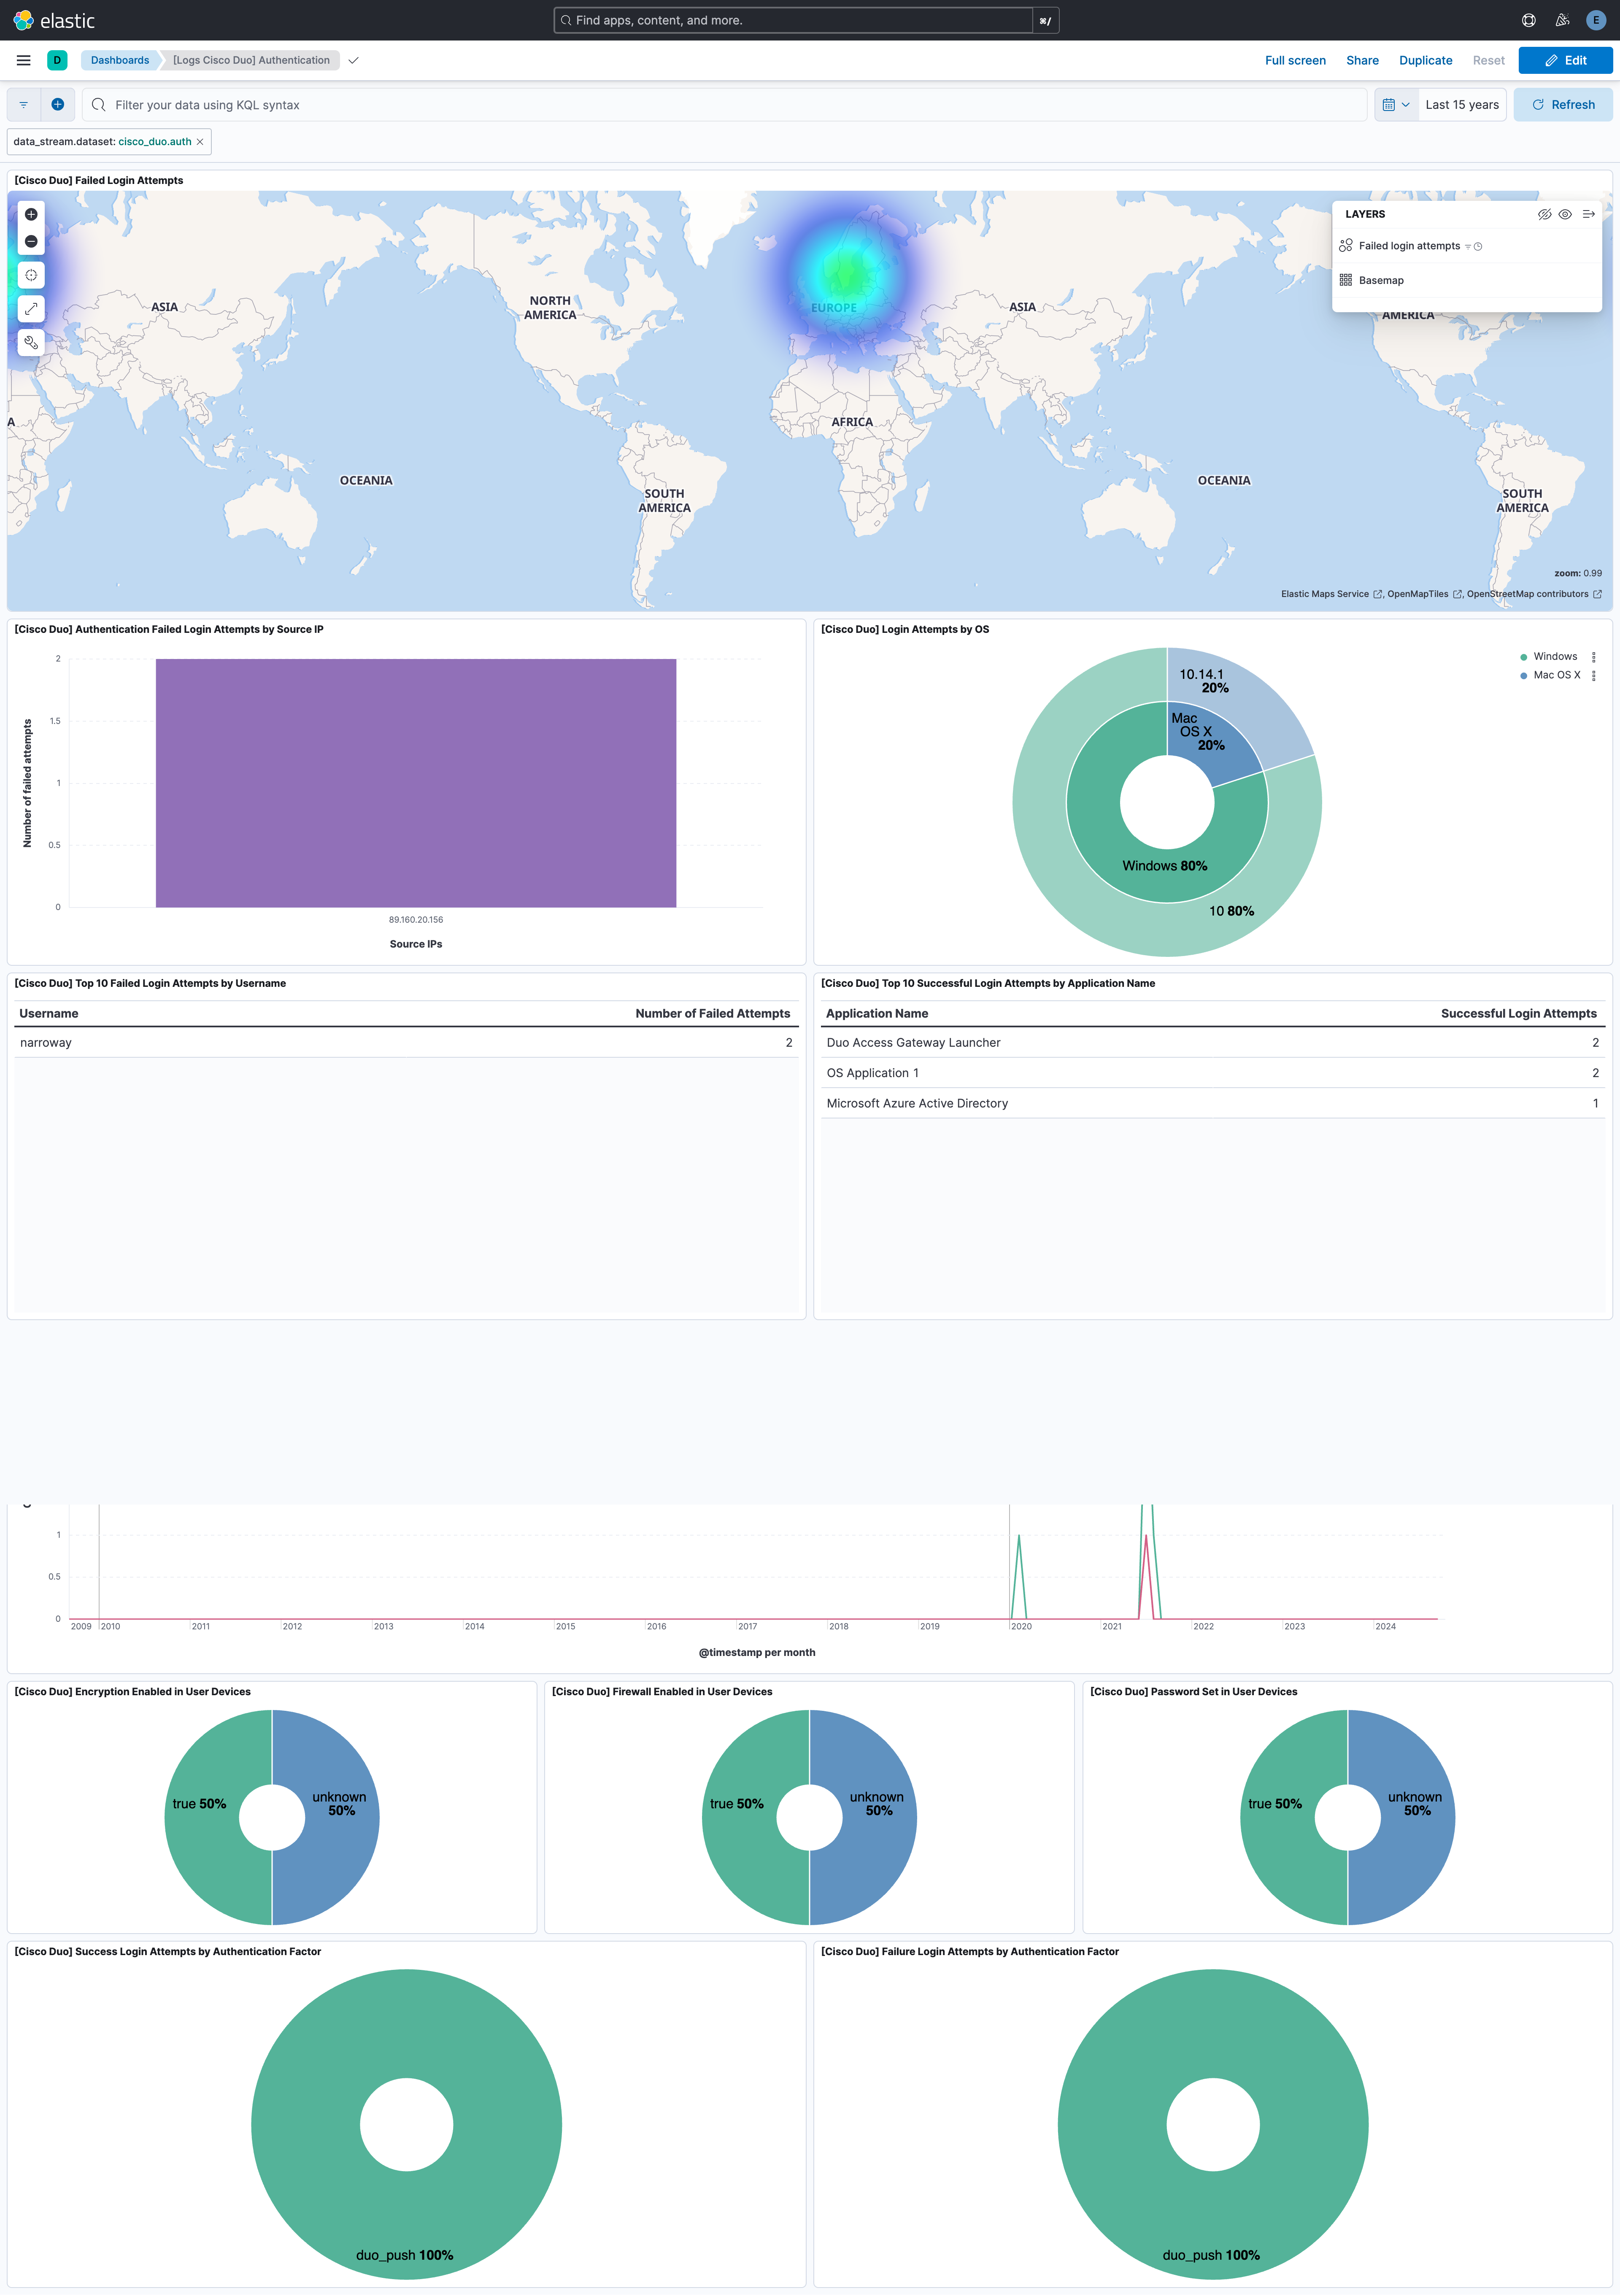Show all layers with the eye icon
Image resolution: width=1620 pixels, height=2296 pixels.
(x=1565, y=214)
